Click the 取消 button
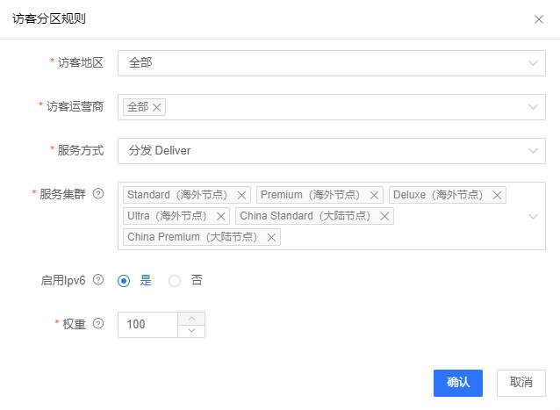The height and width of the screenshot is (410, 560). [521, 383]
